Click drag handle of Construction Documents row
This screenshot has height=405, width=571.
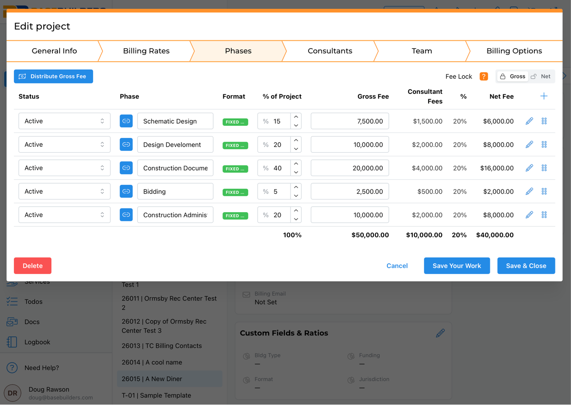[544, 168]
